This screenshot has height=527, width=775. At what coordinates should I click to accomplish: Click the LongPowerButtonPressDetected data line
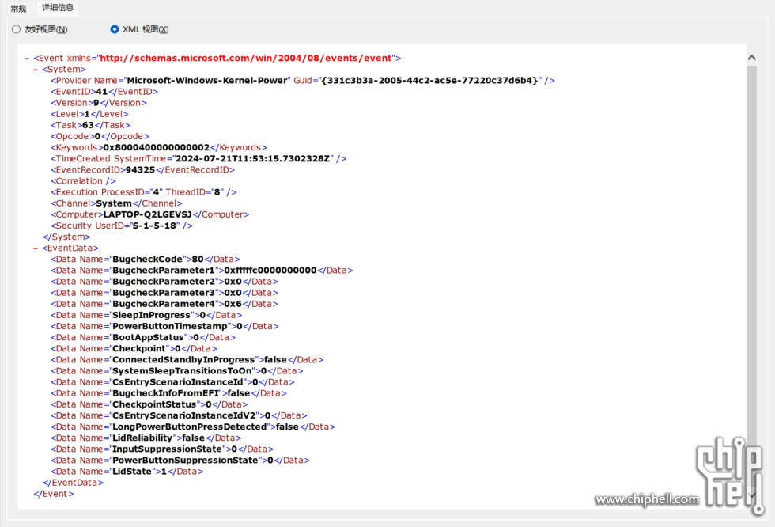[x=193, y=427]
